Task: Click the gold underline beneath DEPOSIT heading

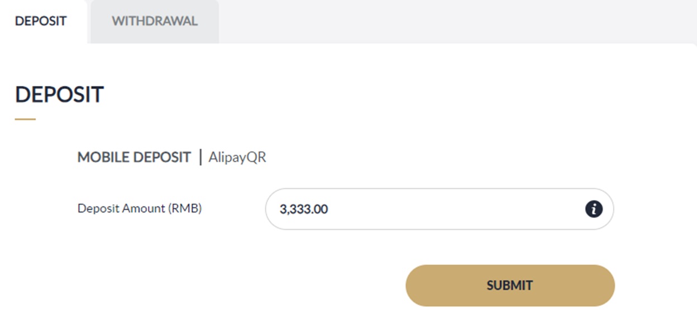Action: click(x=25, y=119)
